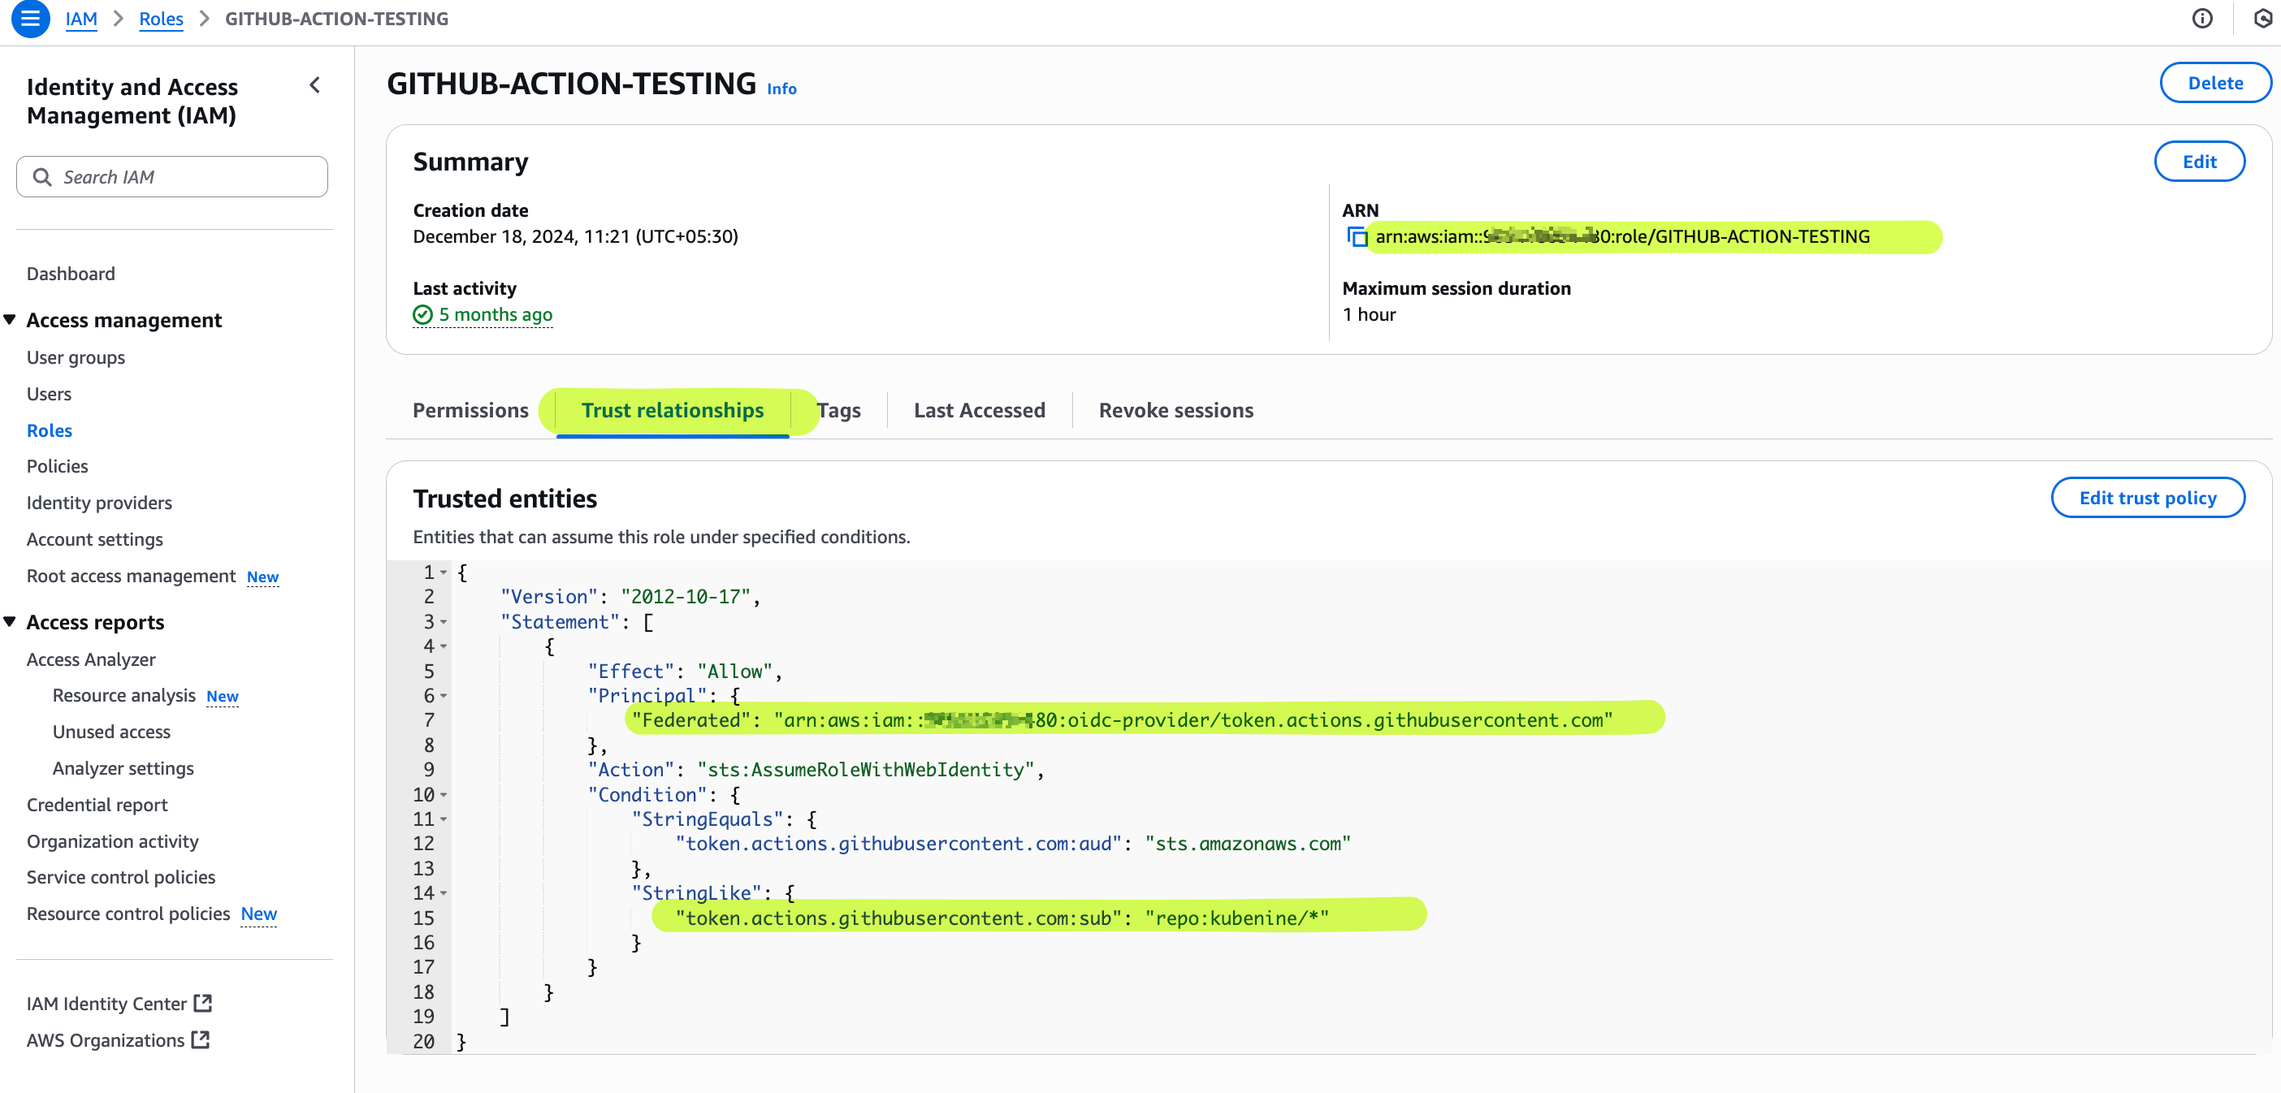The width and height of the screenshot is (2281, 1093).
Task: Click the info circle icon top right
Action: click(x=2202, y=19)
